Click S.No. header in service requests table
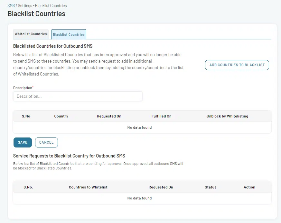This screenshot has width=281, height=223. click(x=28, y=187)
